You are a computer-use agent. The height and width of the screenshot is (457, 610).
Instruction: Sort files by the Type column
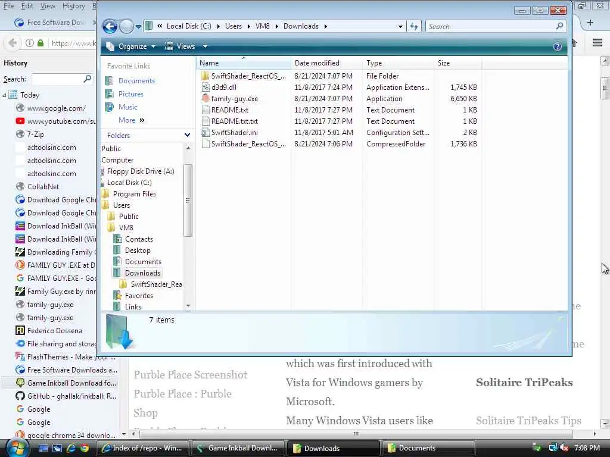(399, 63)
